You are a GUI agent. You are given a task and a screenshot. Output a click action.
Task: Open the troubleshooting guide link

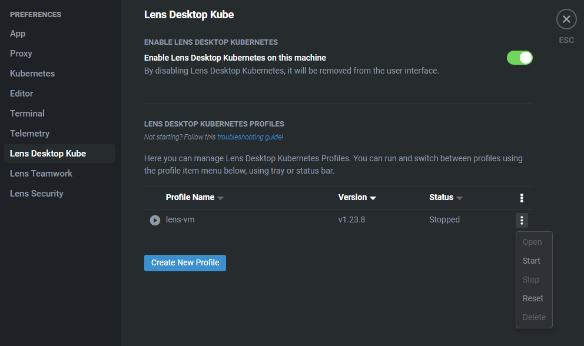click(x=250, y=137)
